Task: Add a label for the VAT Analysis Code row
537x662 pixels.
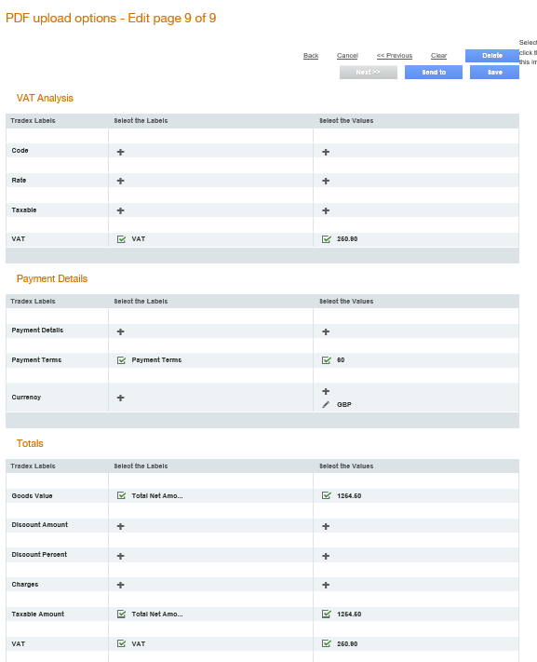Action: pyautogui.click(x=120, y=152)
